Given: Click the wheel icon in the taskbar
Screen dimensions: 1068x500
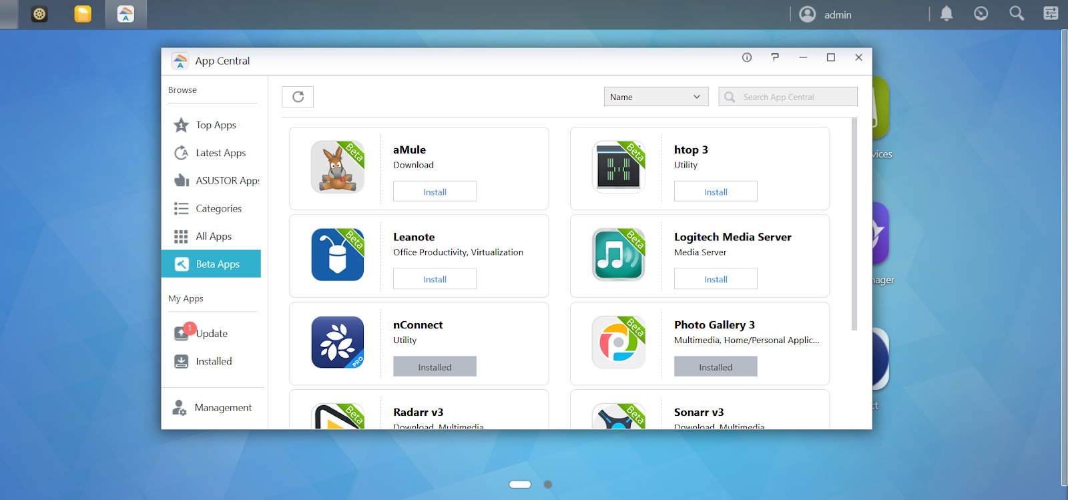Looking at the screenshot, I should [40, 14].
